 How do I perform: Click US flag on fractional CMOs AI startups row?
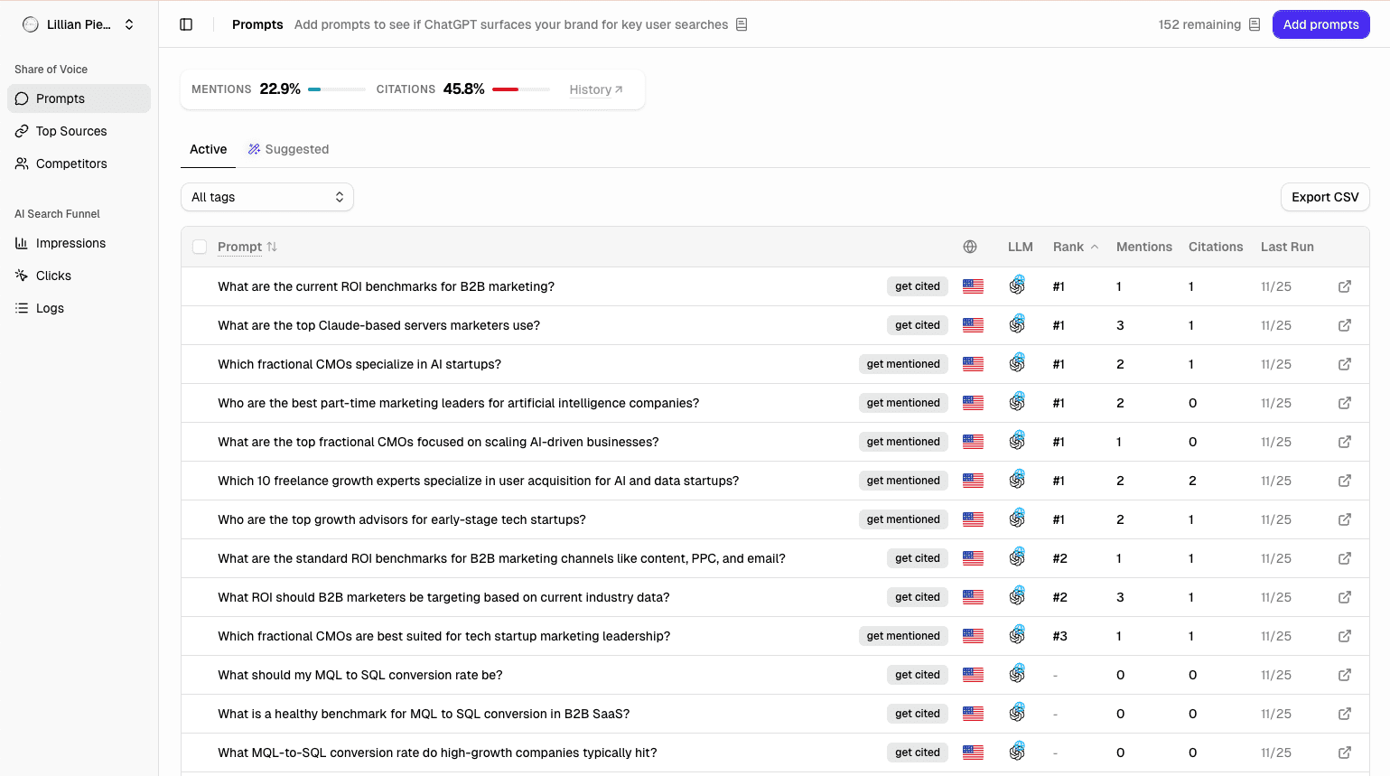973,364
